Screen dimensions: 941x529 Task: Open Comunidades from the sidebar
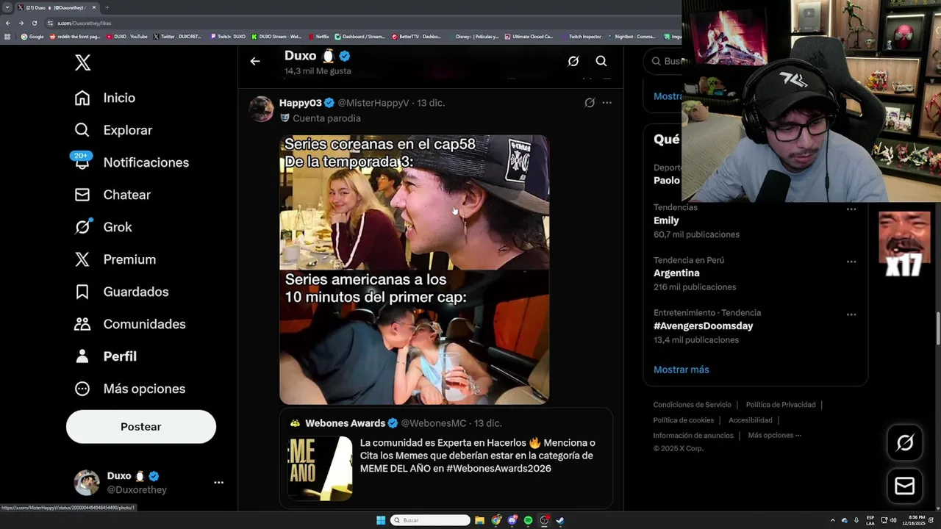click(130, 324)
